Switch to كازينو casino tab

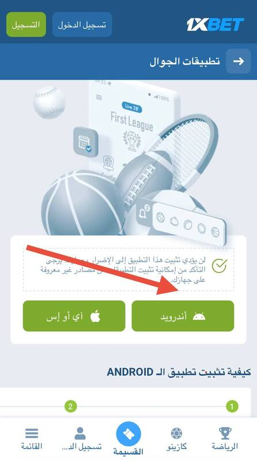[x=176, y=439]
